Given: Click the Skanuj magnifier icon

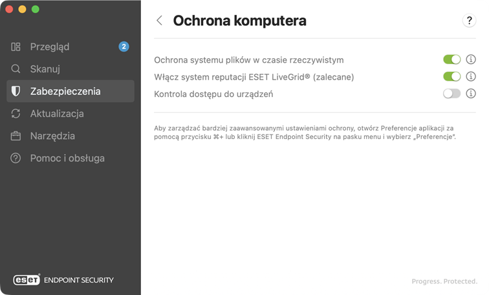Looking at the screenshot, I should coord(16,69).
